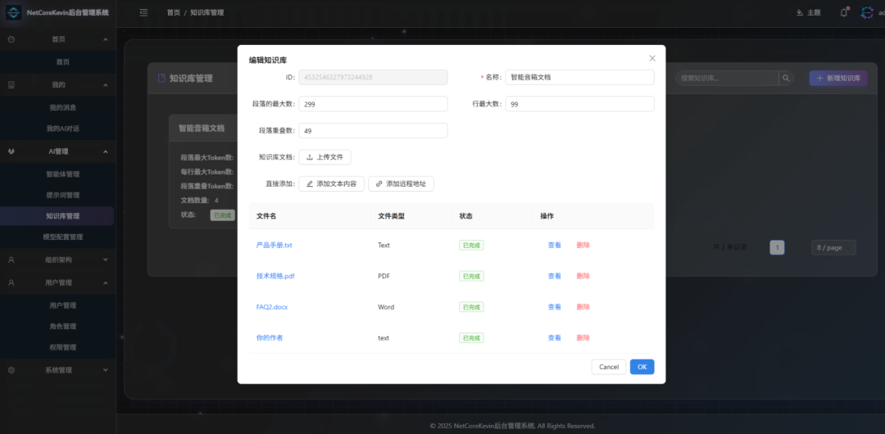Open the 8 / page size dropdown
This screenshot has width=885, height=434.
click(833, 247)
